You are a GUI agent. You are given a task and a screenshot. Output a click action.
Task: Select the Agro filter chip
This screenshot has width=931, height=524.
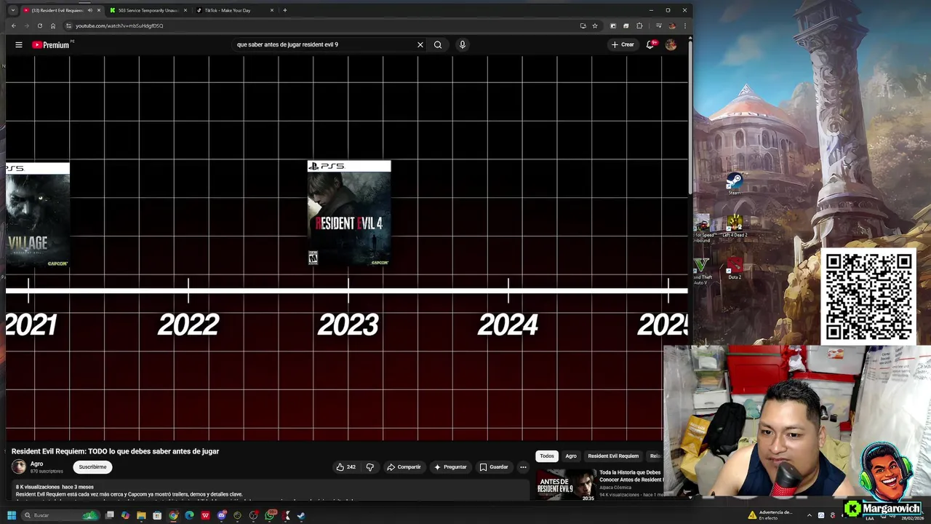pyautogui.click(x=571, y=456)
